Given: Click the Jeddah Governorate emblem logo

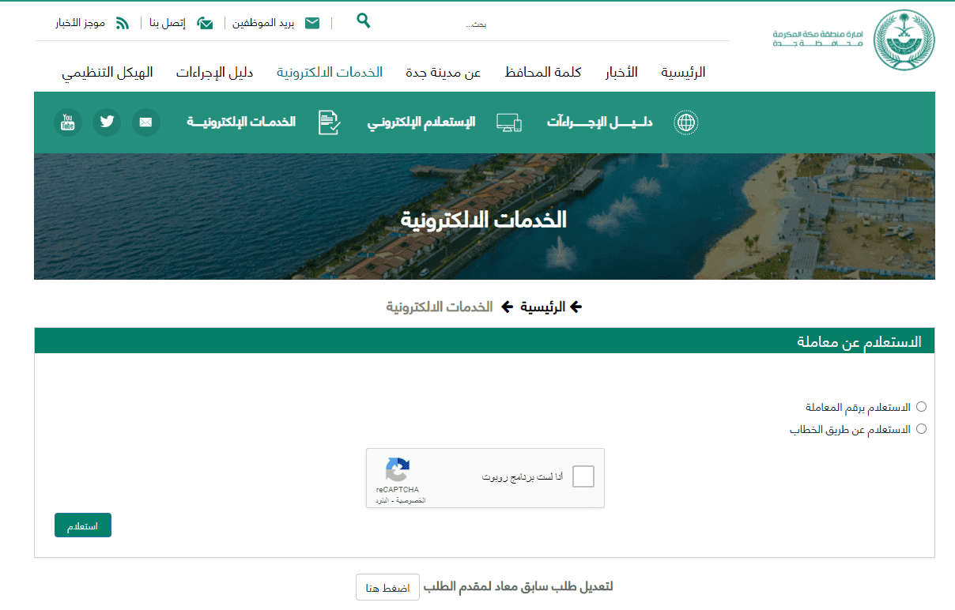Looking at the screenshot, I should [x=904, y=40].
